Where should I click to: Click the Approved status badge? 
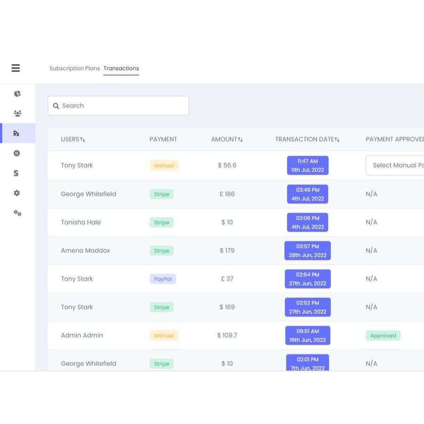[383, 335]
